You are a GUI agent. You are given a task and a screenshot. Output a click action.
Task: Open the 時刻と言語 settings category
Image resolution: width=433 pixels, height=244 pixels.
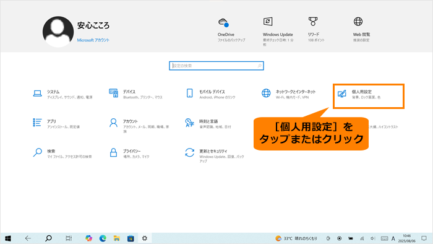pos(208,124)
